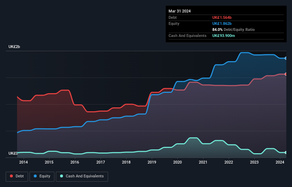Click the 84.0% Debt/Equity Ratio text
The width and height of the screenshot is (292, 187).
pyautogui.click(x=233, y=30)
